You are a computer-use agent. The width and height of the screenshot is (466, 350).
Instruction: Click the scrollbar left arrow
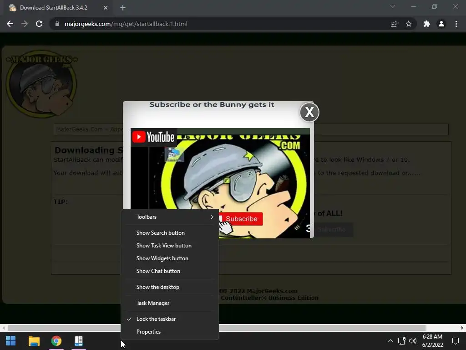coord(3,328)
